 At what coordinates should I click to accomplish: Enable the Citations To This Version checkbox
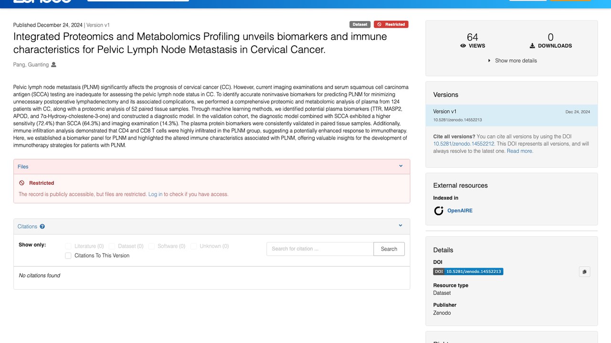[x=68, y=256]
